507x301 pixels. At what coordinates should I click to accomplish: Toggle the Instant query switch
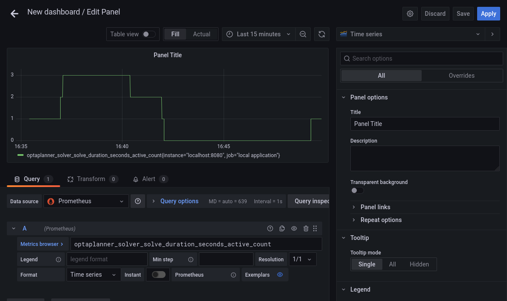click(x=158, y=275)
